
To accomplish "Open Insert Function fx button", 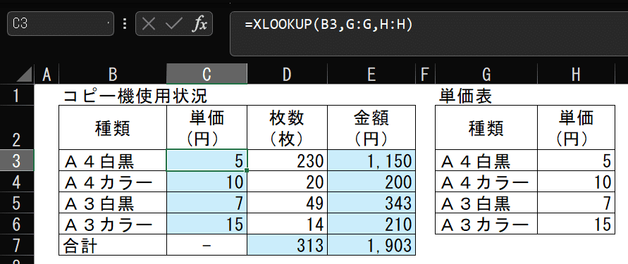I will click(199, 25).
